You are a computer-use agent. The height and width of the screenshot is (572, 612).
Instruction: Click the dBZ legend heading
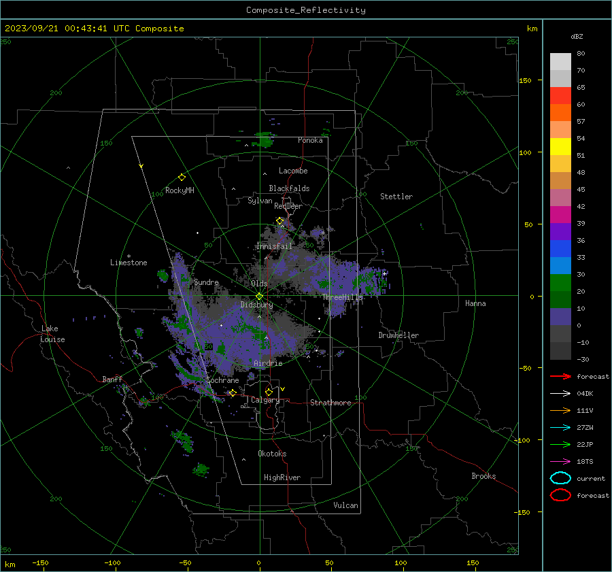pyautogui.click(x=577, y=37)
